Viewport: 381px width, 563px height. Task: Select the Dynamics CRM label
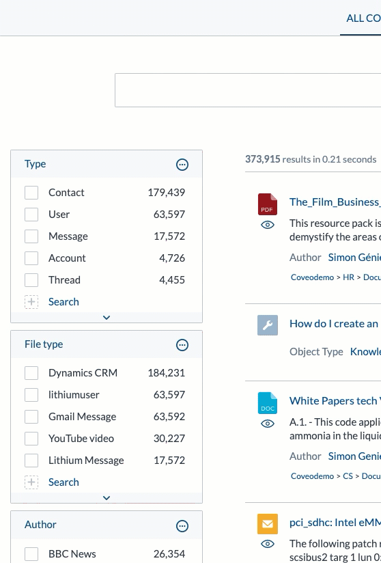[x=83, y=372]
